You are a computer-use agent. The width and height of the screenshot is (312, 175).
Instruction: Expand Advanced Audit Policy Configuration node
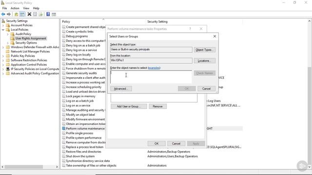click(3, 73)
